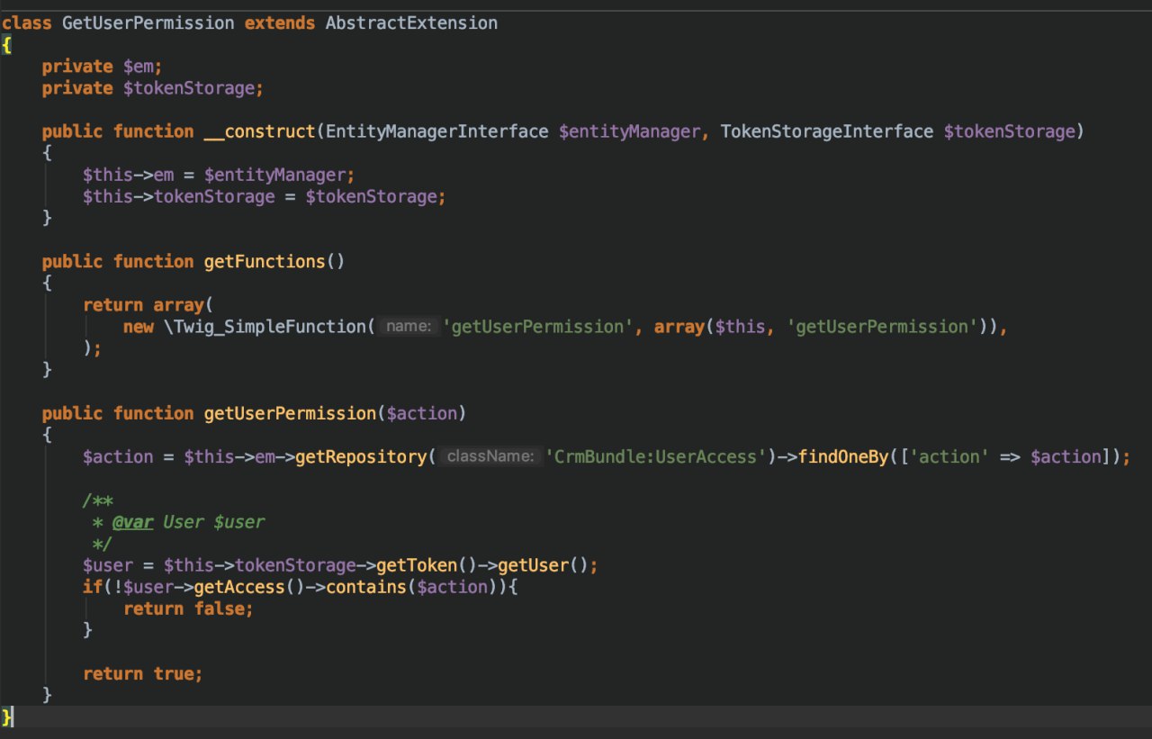Click the new keyword before Twig_SimpleFunction
Image resolution: width=1152 pixels, height=739 pixels.
point(138,327)
